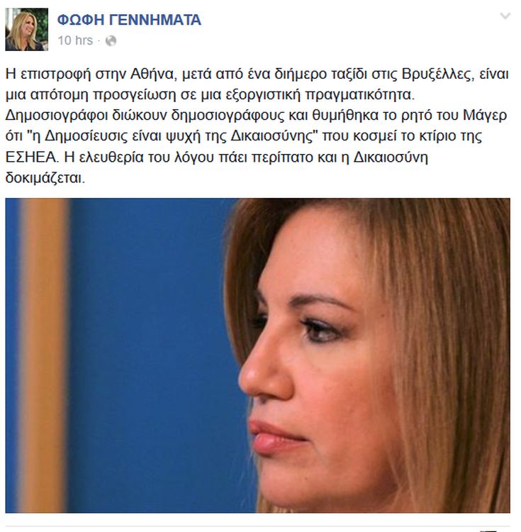Image resolution: width=521 pixels, height=532 pixels.
Task: Open the post via its 10 hrs timestamp
Action: pos(75,40)
